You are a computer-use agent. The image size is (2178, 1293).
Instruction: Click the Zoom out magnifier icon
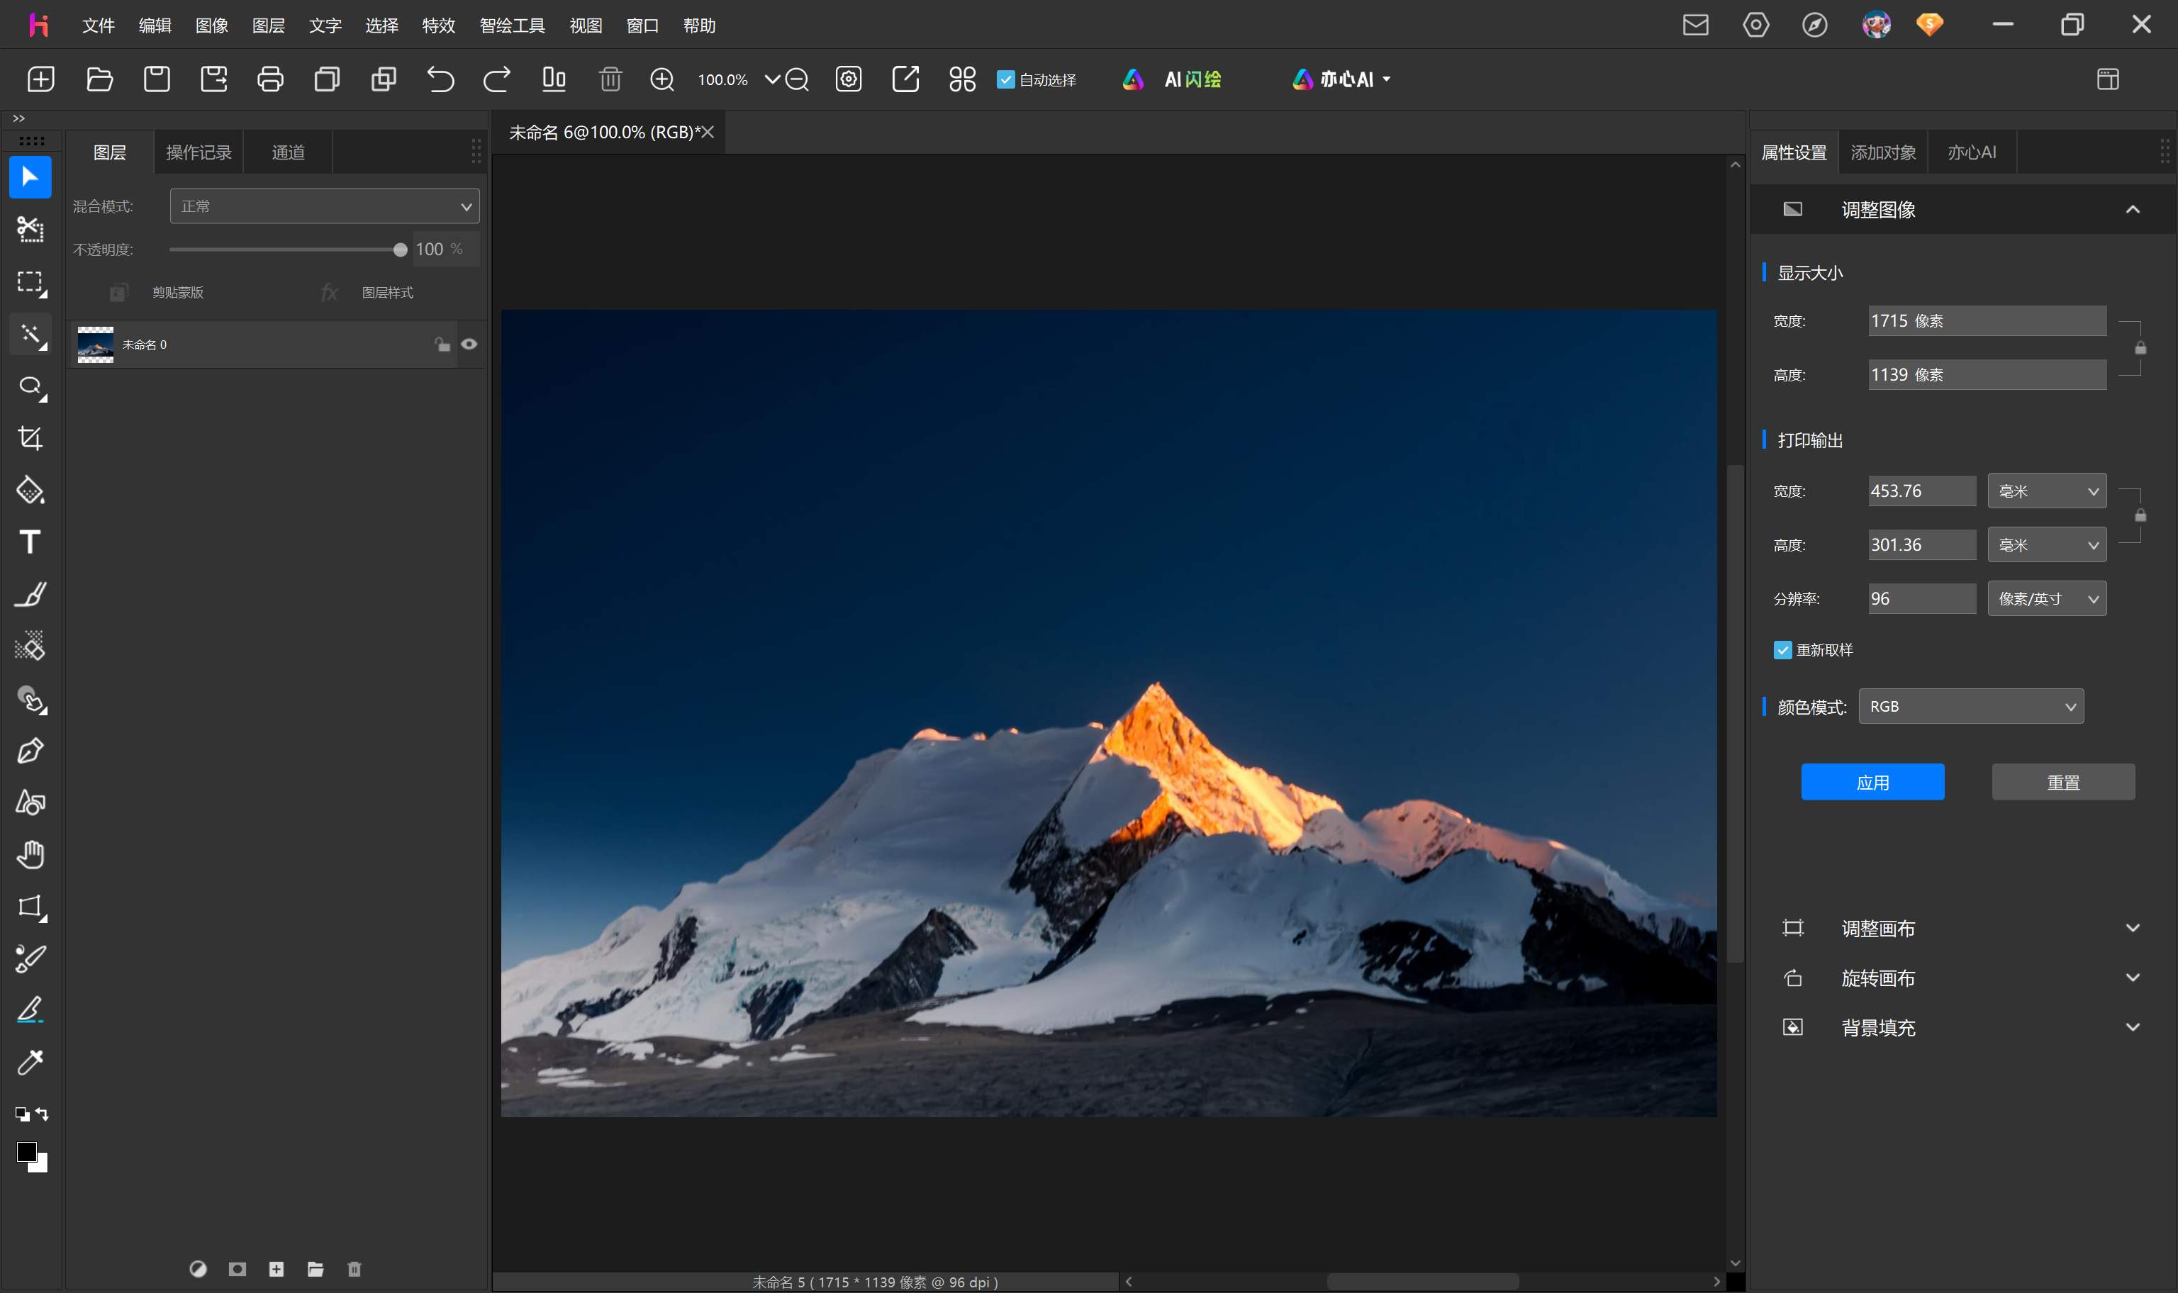pyautogui.click(x=796, y=79)
